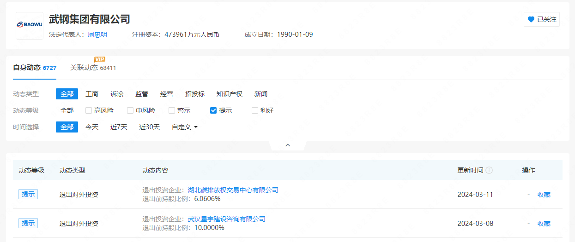Click the heart 已关注 follow button
This screenshot has width=575, height=242.
541,20
